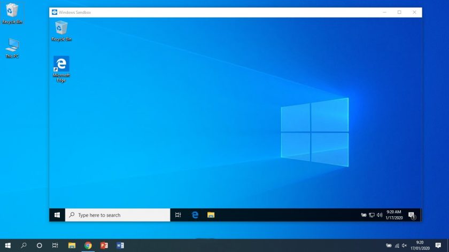Open PowerPoint from host taskbar
The height and width of the screenshot is (252, 449).
pyautogui.click(x=104, y=246)
